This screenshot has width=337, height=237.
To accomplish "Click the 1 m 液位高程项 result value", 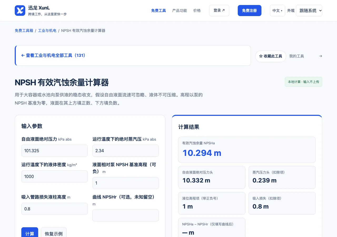I will [187, 206].
